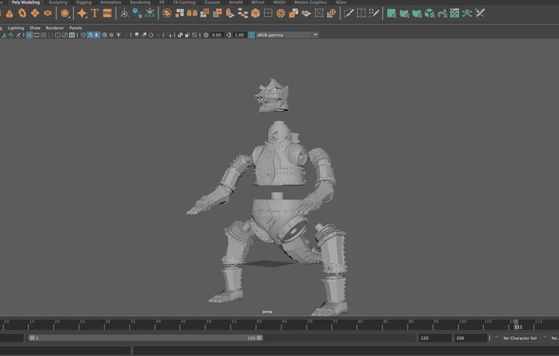Select the polygon cone primitive icon
Screen dimensions: 559x356
click(10, 13)
